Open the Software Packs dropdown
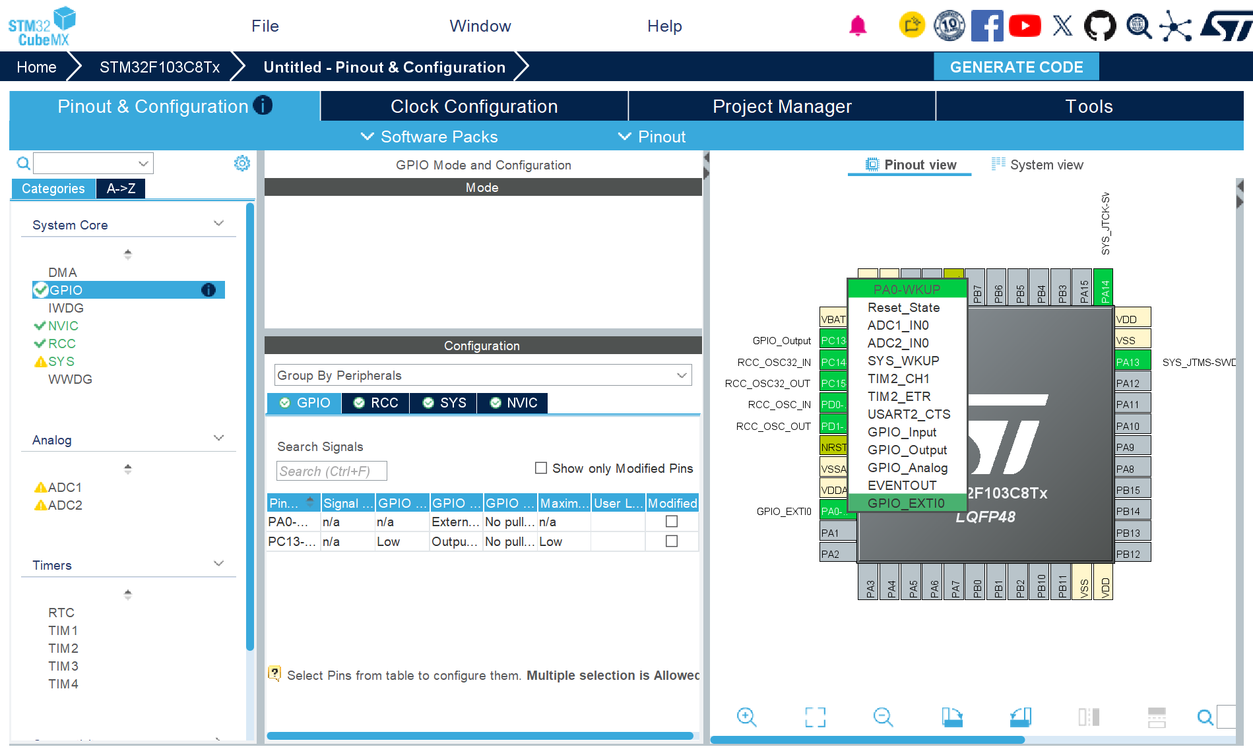The height and width of the screenshot is (755, 1253). 429,136
